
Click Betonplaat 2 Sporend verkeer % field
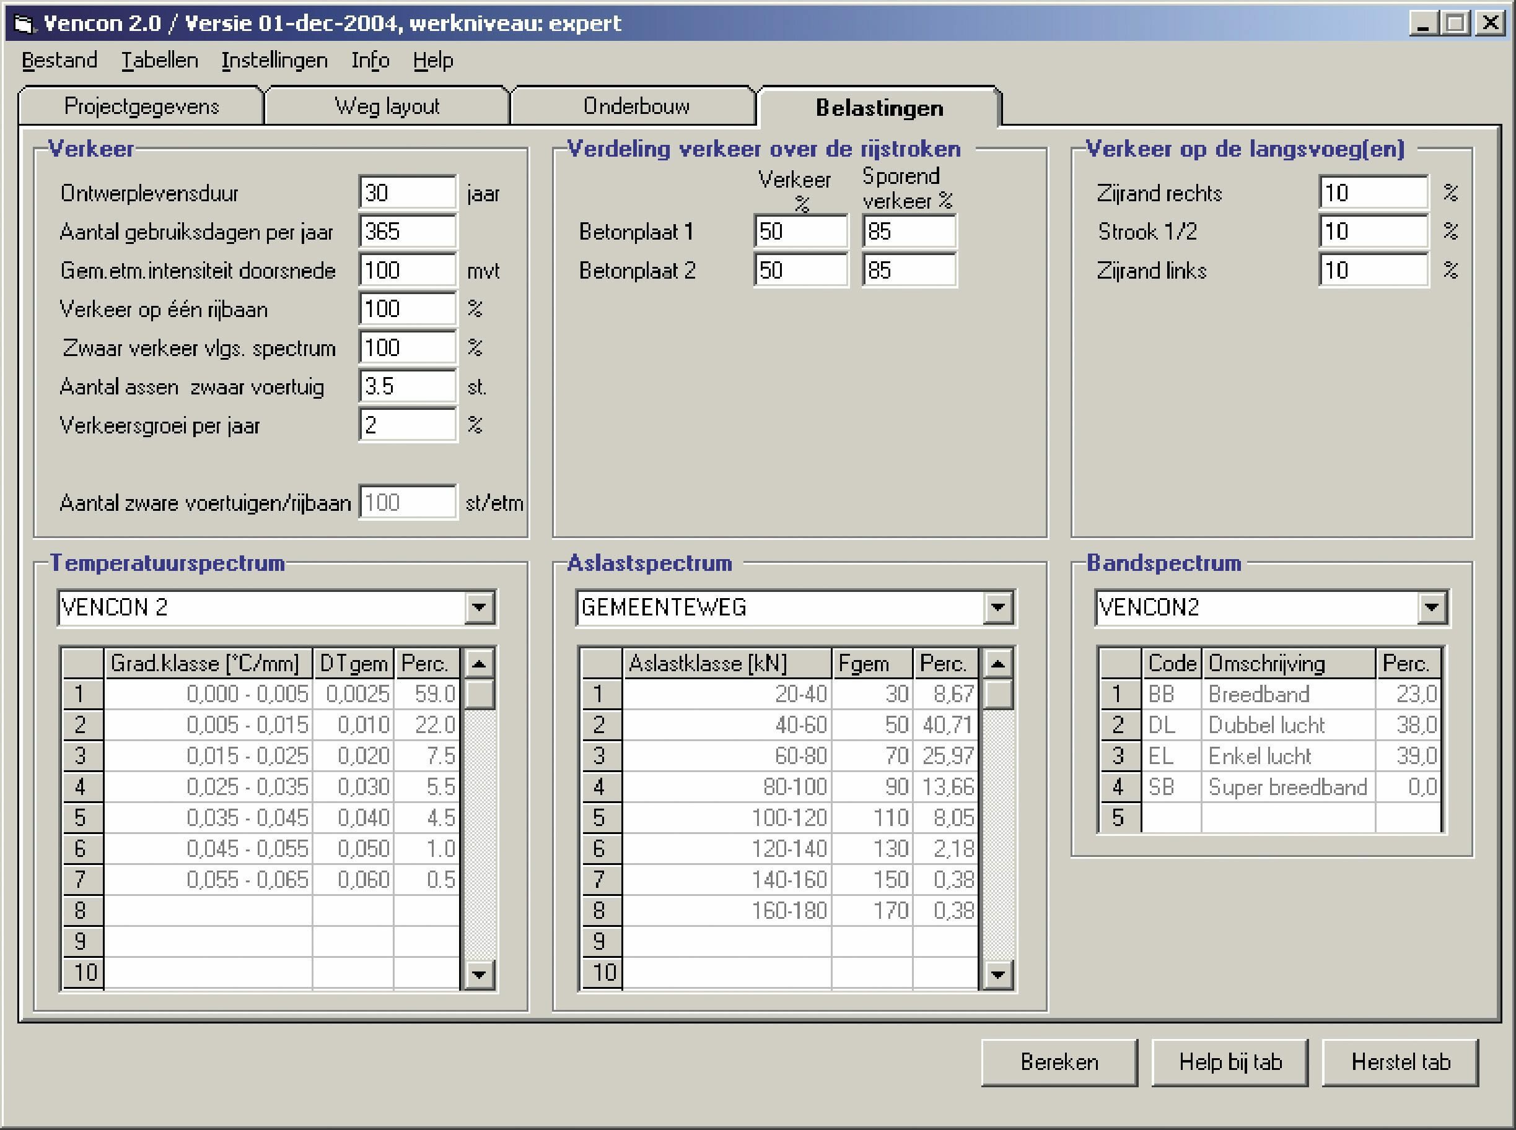[909, 270]
